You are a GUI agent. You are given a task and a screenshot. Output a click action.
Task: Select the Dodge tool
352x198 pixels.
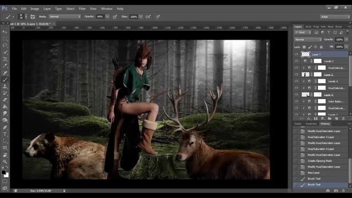coord(5,120)
